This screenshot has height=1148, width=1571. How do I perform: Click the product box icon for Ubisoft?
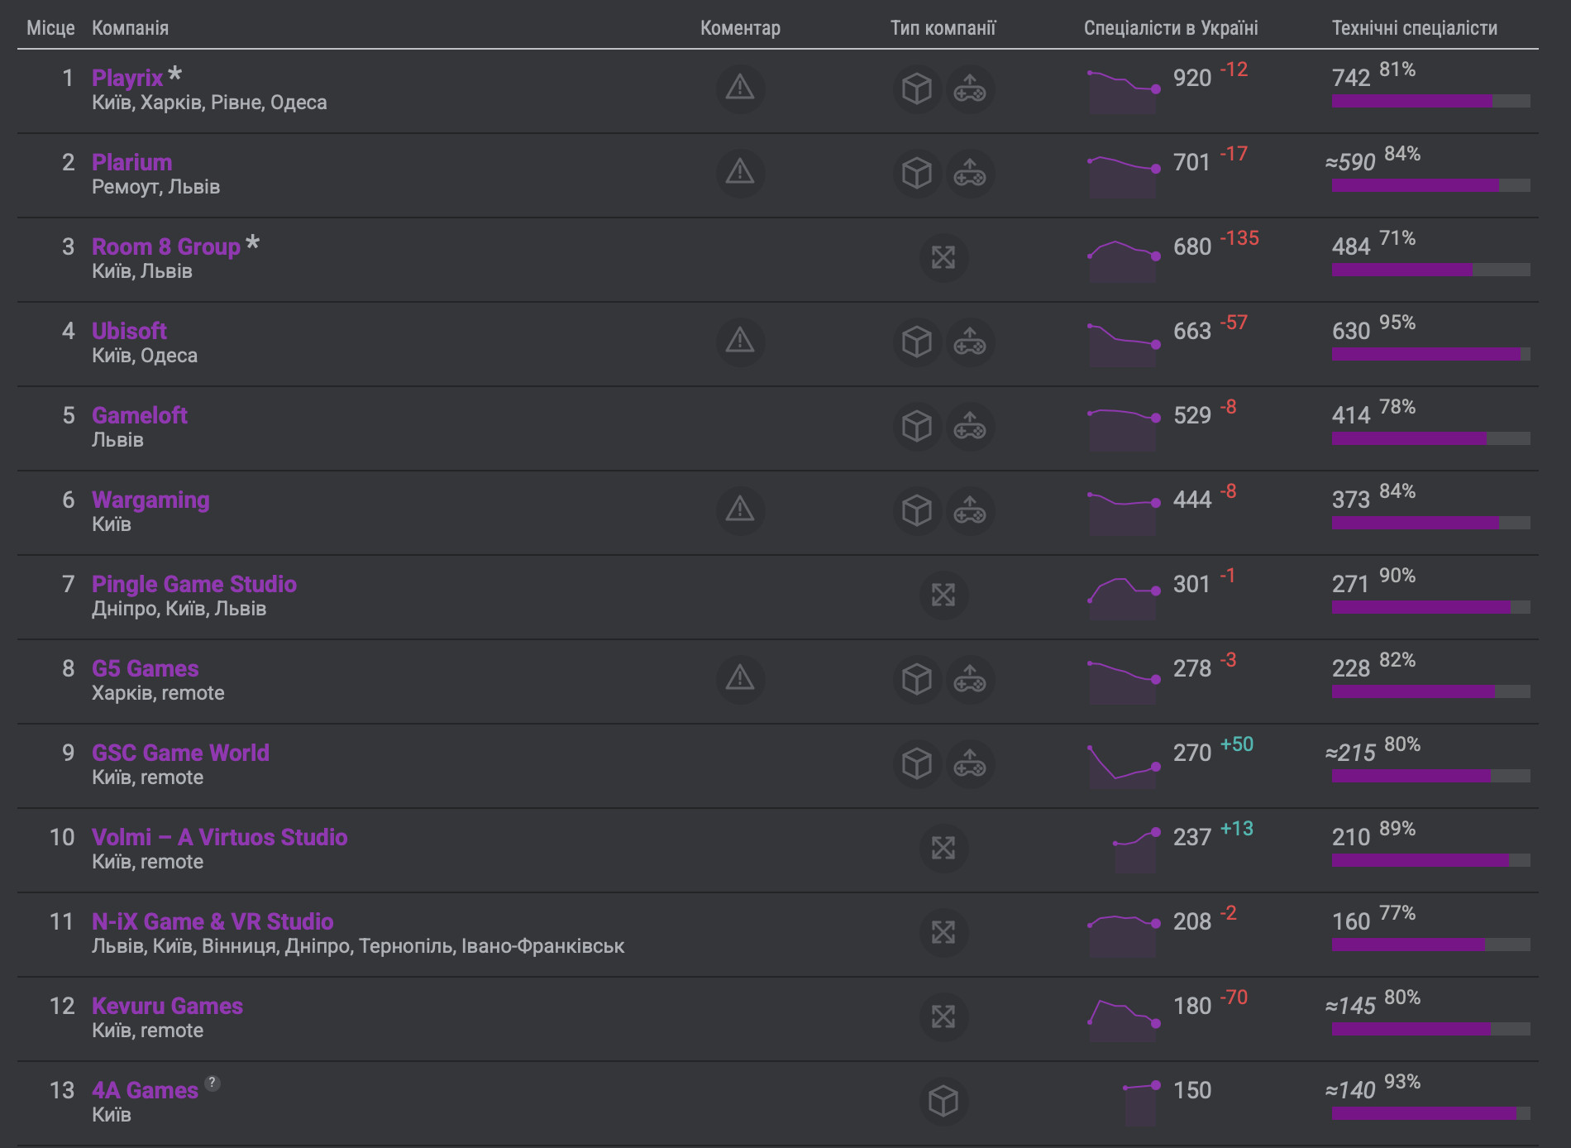(x=916, y=342)
